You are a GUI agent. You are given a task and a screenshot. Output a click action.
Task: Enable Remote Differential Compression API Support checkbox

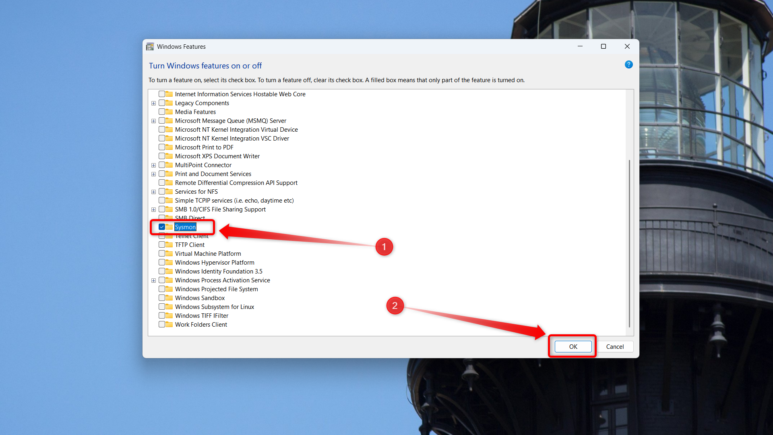coord(161,183)
